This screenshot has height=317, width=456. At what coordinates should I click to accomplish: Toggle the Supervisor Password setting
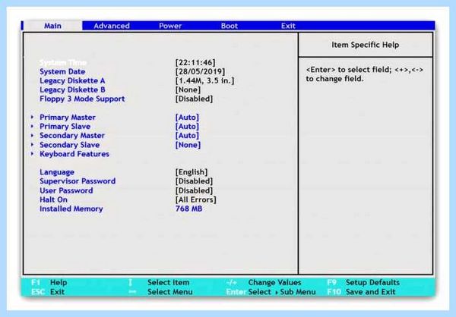[194, 181]
